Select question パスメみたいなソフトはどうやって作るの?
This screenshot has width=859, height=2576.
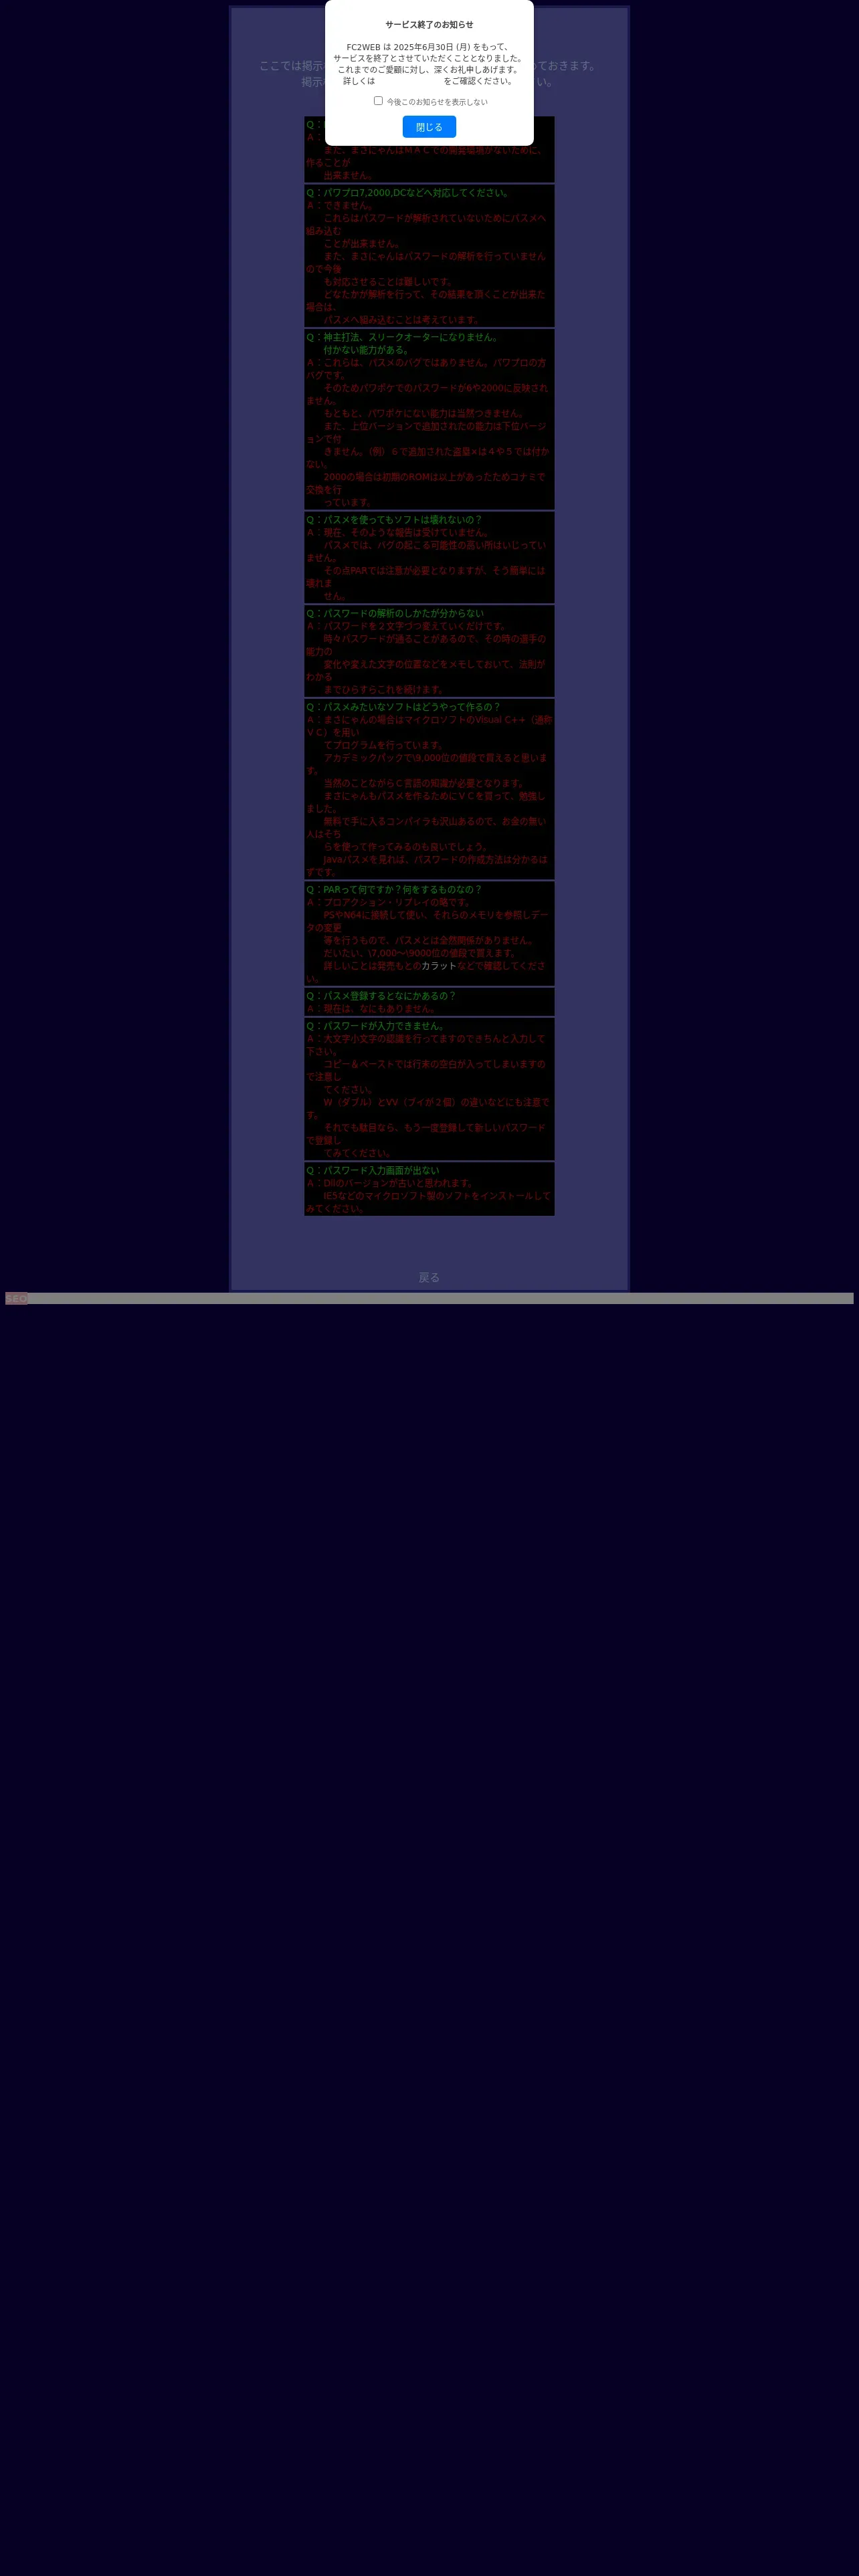pos(404,707)
